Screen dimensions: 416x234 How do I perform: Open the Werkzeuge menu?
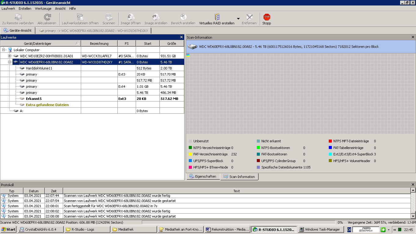coord(43,9)
